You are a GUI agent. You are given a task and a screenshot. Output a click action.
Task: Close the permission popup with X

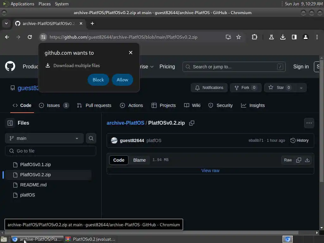click(x=131, y=53)
